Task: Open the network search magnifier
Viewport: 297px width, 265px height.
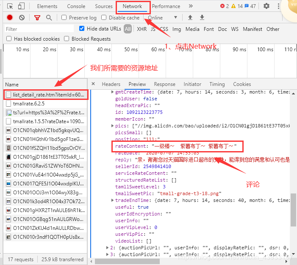Action: (49, 18)
